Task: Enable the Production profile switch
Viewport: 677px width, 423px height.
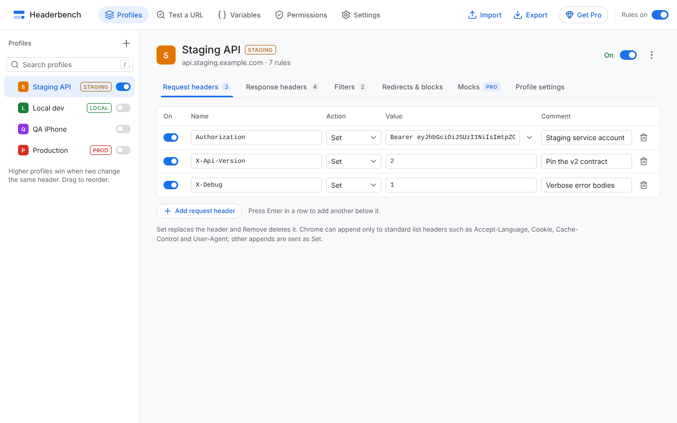Action: tap(123, 150)
